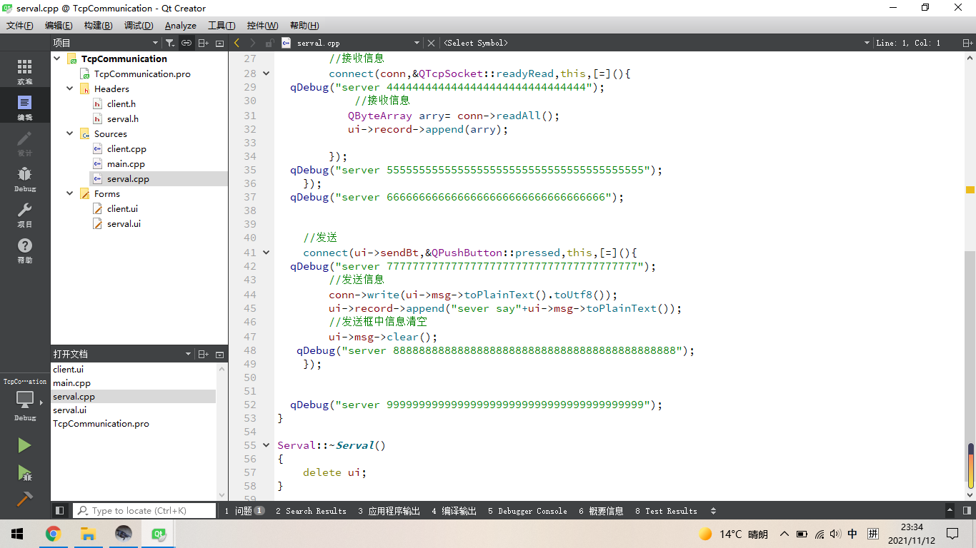
Task: Toggle the progress details up-arrow in status bar
Action: 950,511
